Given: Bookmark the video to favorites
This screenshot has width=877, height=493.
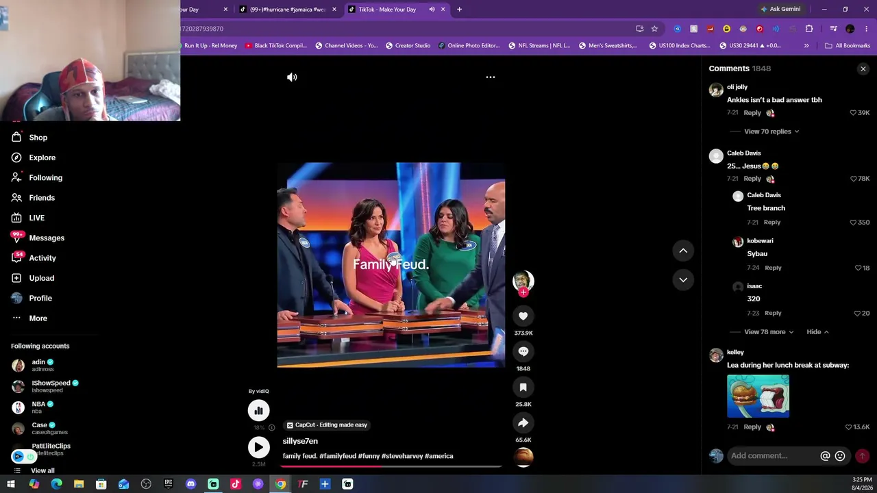Looking at the screenshot, I should tap(523, 387).
